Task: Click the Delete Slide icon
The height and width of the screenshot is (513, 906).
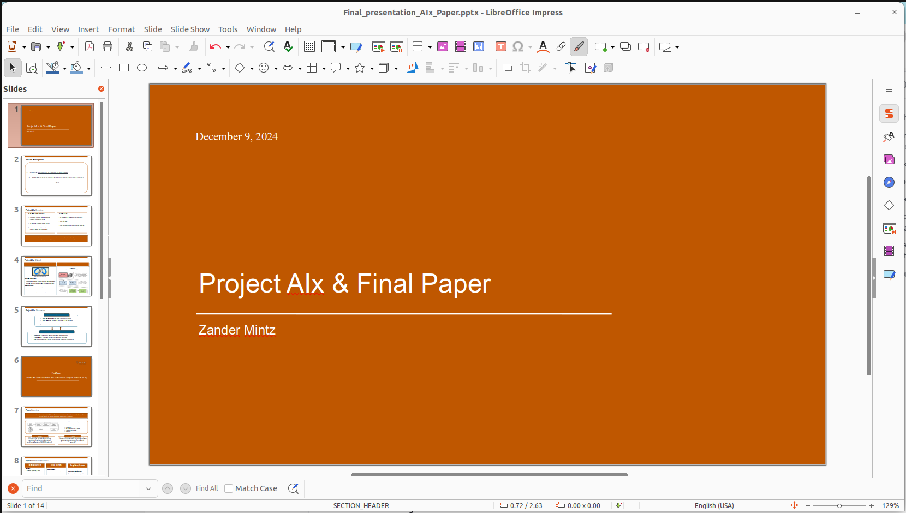Action: click(643, 47)
